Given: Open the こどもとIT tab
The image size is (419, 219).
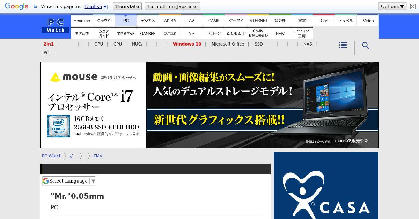Looking at the screenshot, I should pyautogui.click(x=236, y=33).
